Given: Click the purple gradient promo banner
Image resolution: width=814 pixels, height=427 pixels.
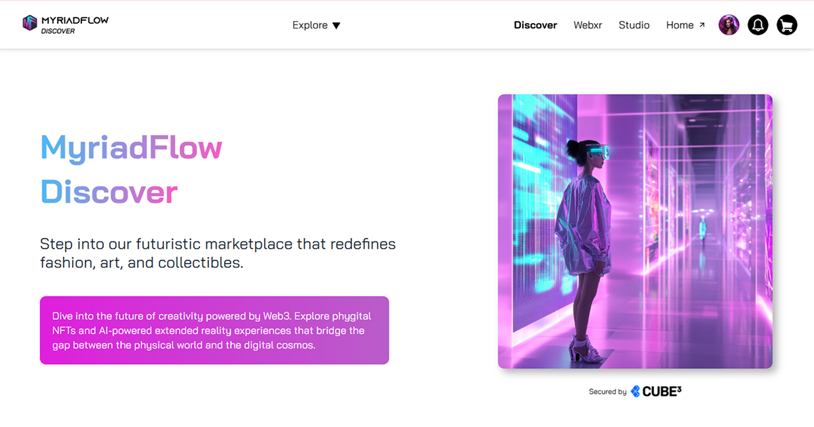Looking at the screenshot, I should 214,330.
